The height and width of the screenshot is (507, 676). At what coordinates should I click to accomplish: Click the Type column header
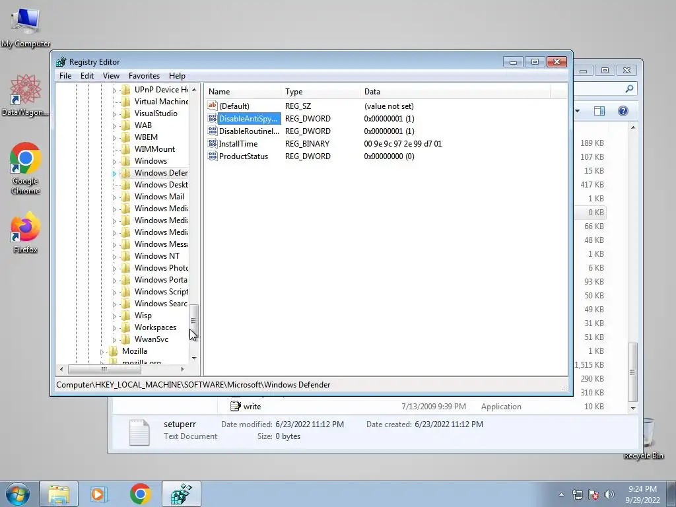(x=320, y=91)
